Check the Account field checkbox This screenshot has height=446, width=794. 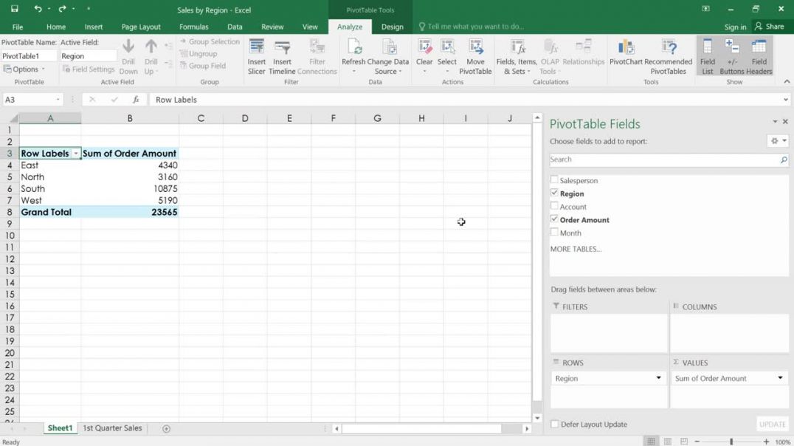pyautogui.click(x=554, y=206)
